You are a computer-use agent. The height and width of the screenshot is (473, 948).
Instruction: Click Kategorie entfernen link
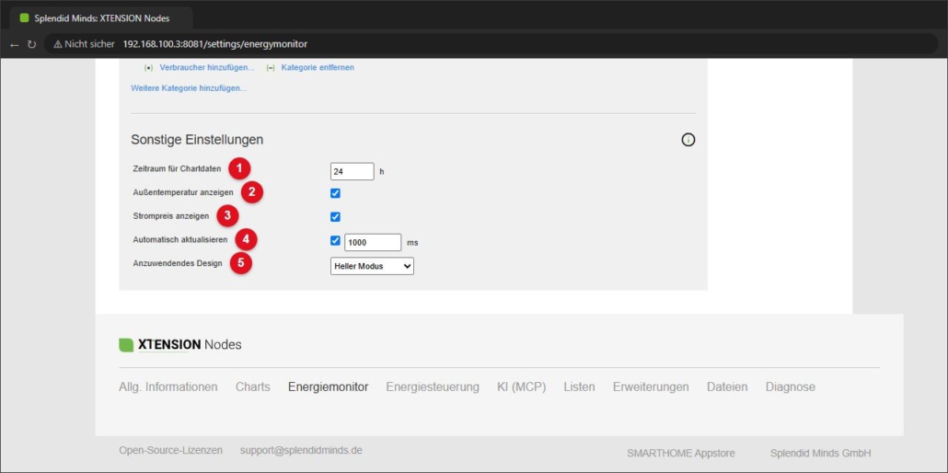click(318, 68)
